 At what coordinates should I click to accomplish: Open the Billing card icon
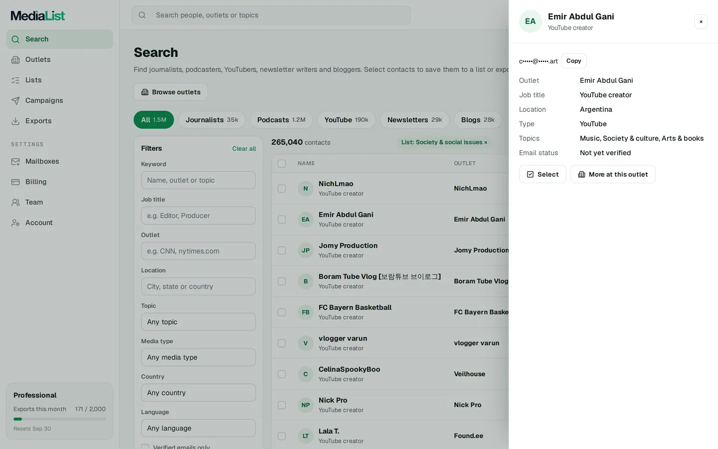coord(15,182)
